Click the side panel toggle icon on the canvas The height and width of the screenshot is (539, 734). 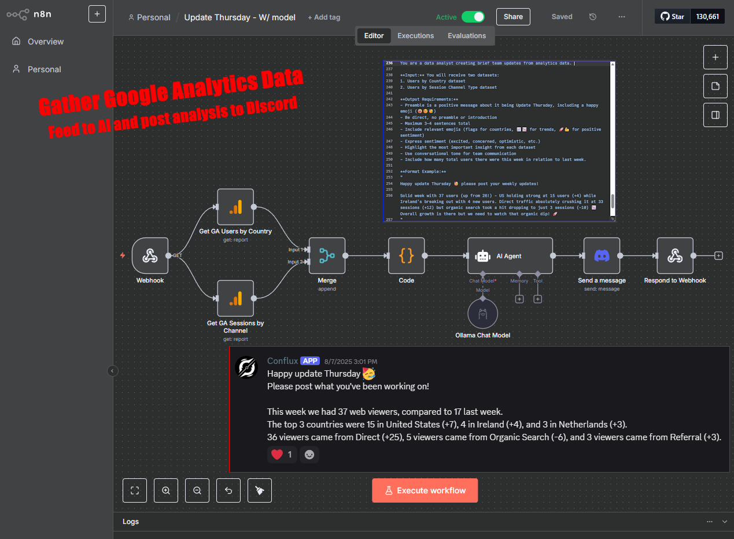pos(715,115)
